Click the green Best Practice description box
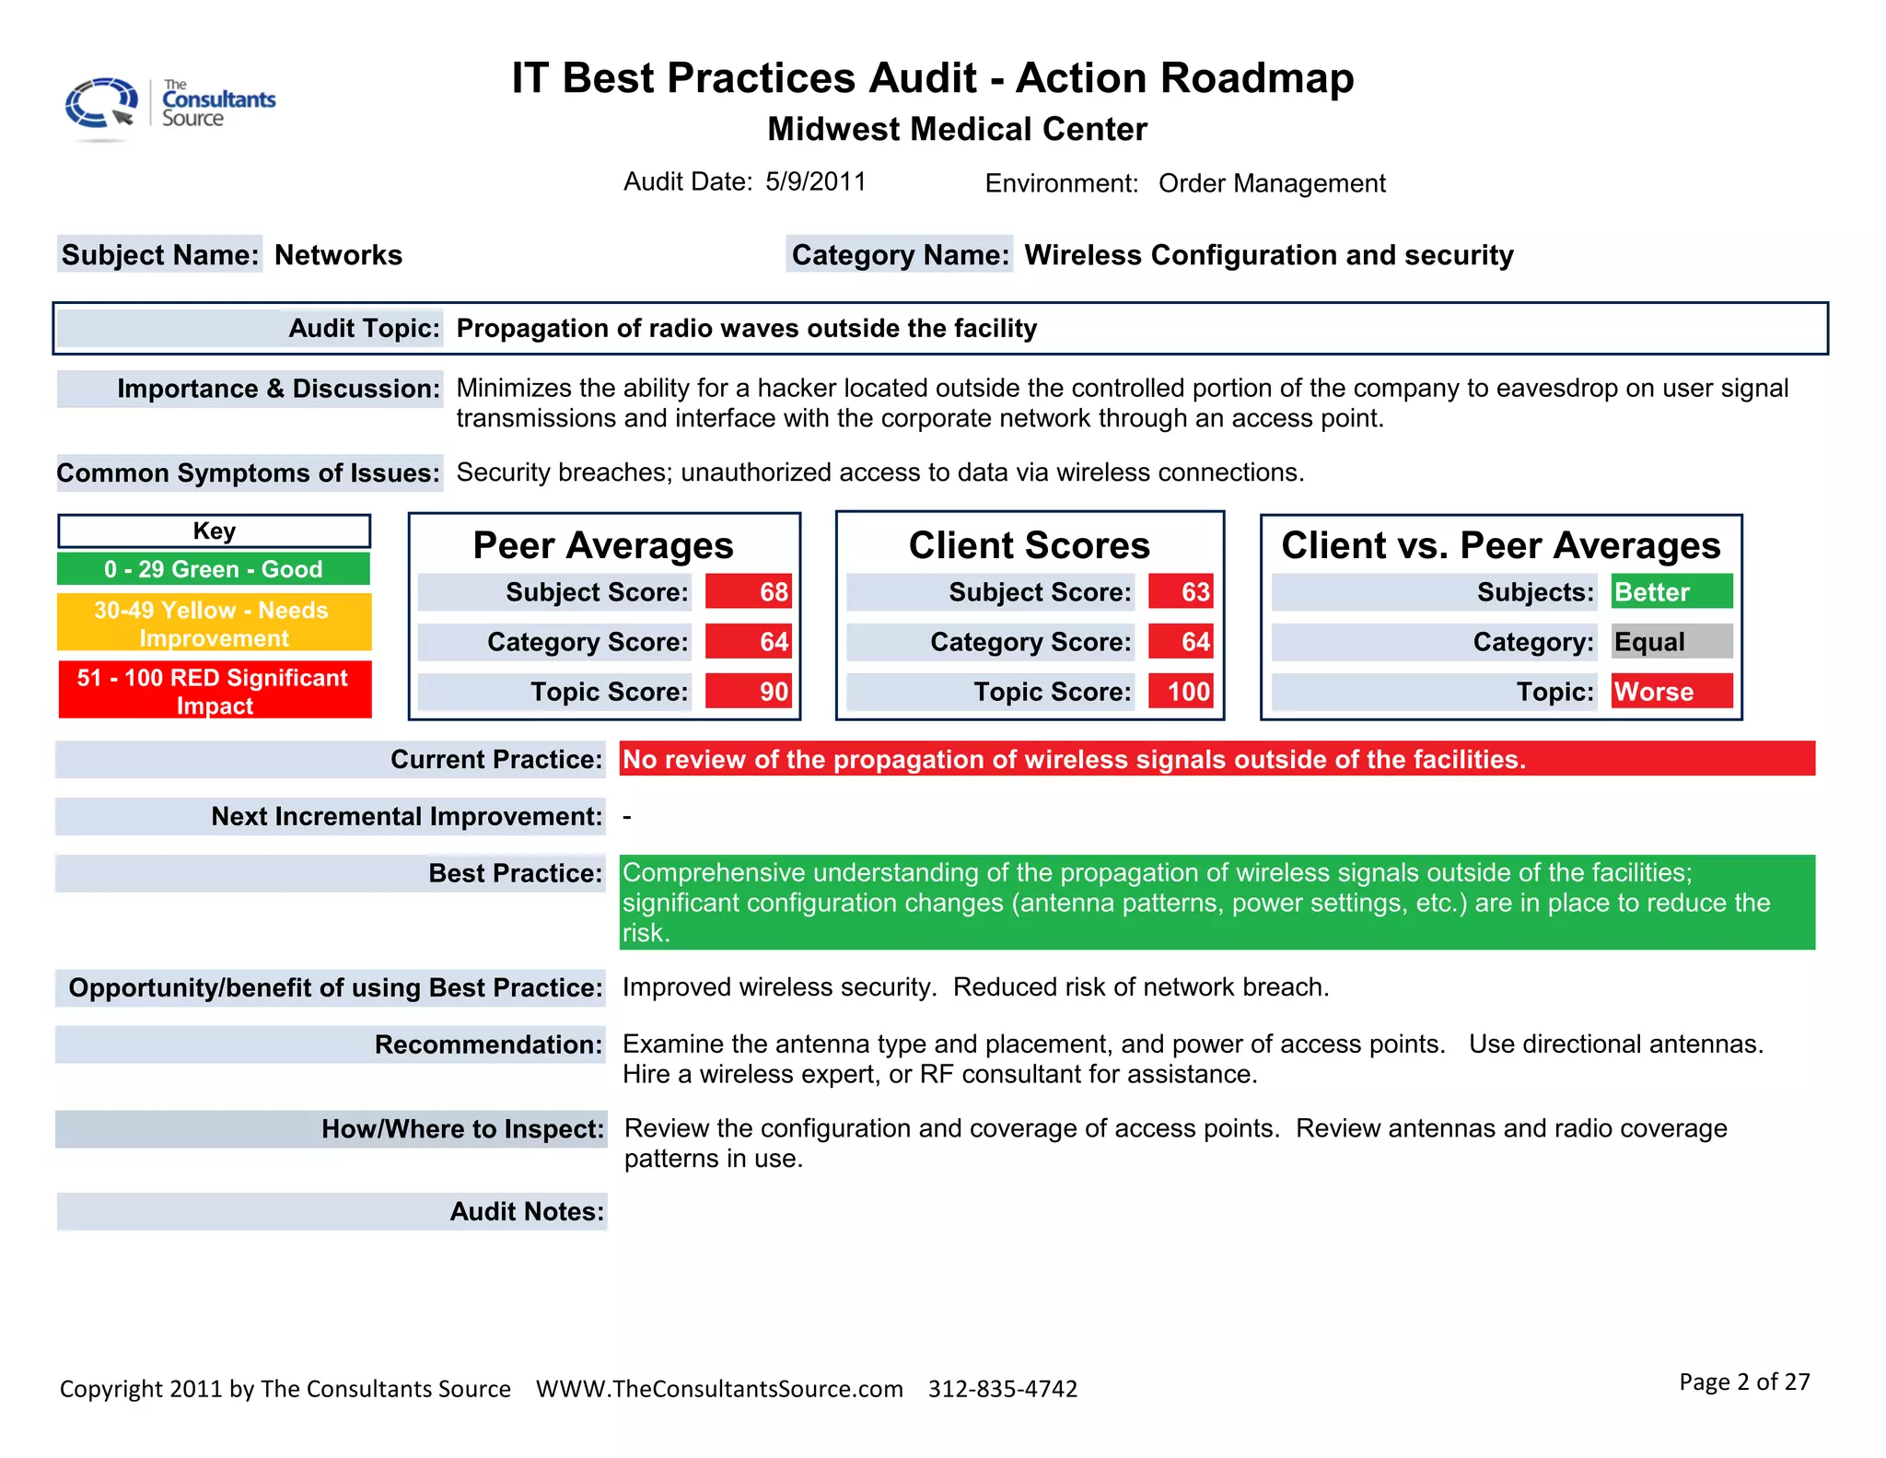 (x=1216, y=903)
